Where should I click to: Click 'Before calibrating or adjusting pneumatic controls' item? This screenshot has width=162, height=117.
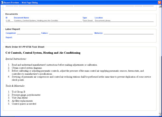(x=78, y=72)
